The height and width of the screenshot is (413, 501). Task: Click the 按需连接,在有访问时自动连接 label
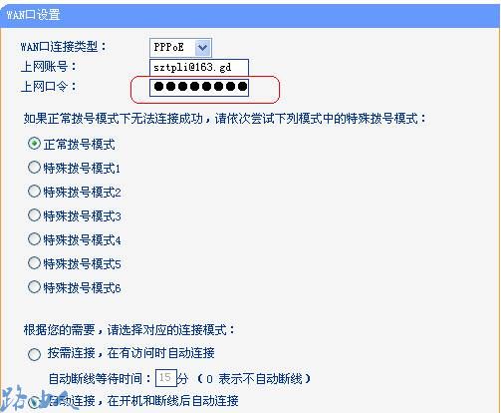tap(131, 353)
